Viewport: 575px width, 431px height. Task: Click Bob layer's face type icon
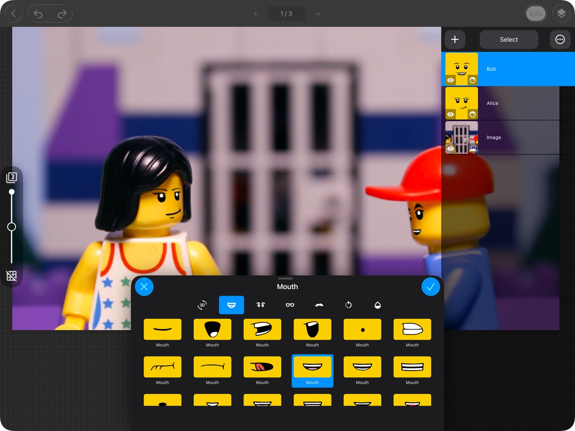pos(472,80)
